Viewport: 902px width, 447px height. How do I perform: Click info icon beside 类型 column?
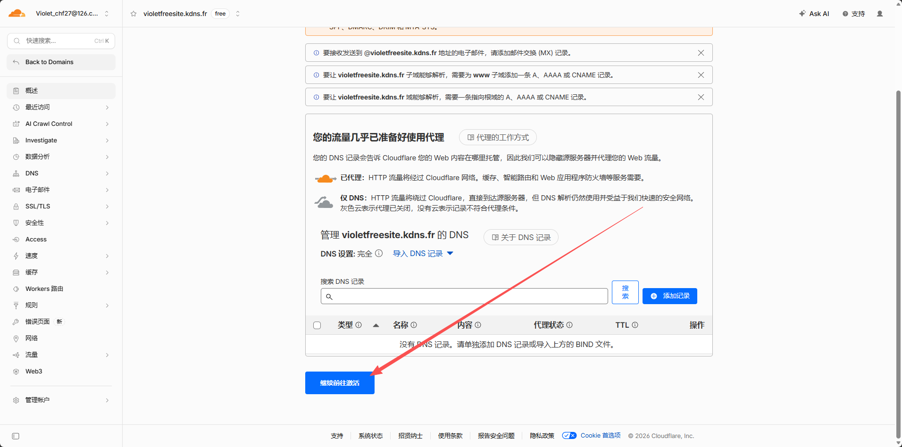tap(359, 325)
